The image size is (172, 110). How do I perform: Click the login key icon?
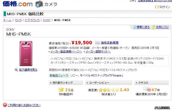[x=158, y=7]
